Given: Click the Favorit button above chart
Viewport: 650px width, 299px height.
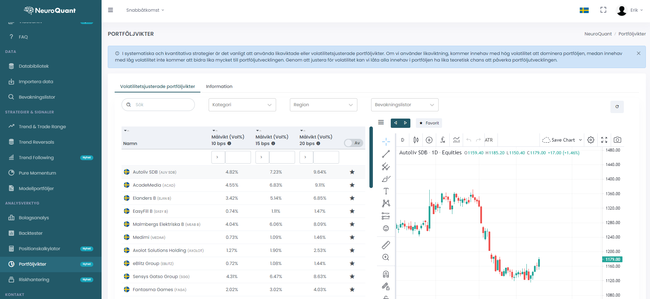Looking at the screenshot, I should click(429, 123).
